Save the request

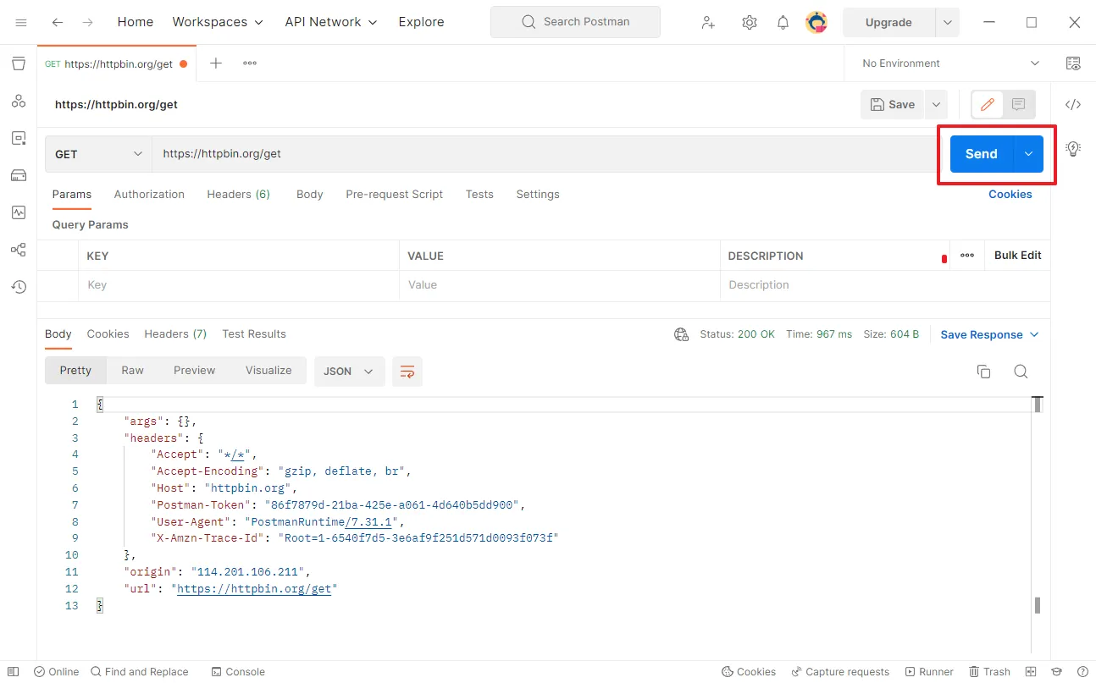(893, 105)
